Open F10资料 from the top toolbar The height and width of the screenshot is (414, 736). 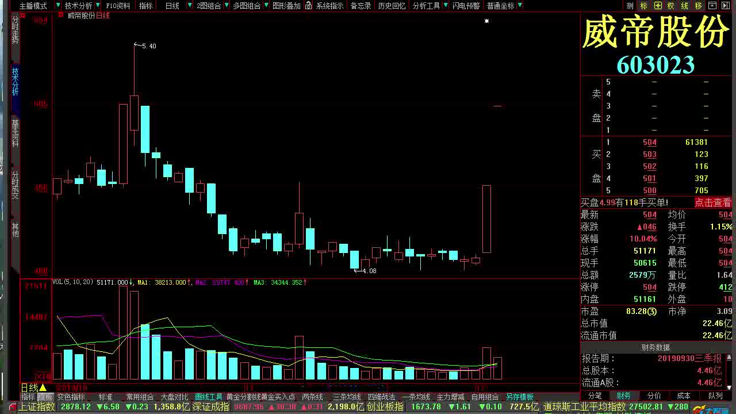(118, 5)
